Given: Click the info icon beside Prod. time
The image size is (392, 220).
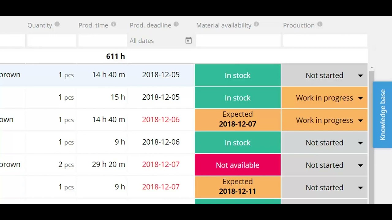Looking at the screenshot, I should click(114, 24).
